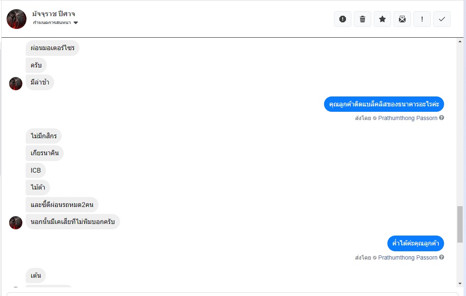Click help icon beside first Prathumthong Passorn
The height and width of the screenshot is (296, 466).
[x=442, y=118]
